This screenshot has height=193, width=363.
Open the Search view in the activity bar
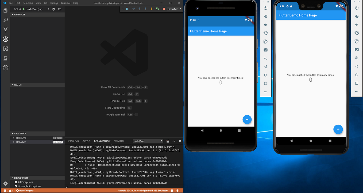pyautogui.click(x=5, y=20)
